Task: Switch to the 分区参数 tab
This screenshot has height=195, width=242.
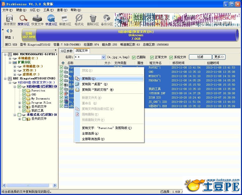Action: click(66, 51)
